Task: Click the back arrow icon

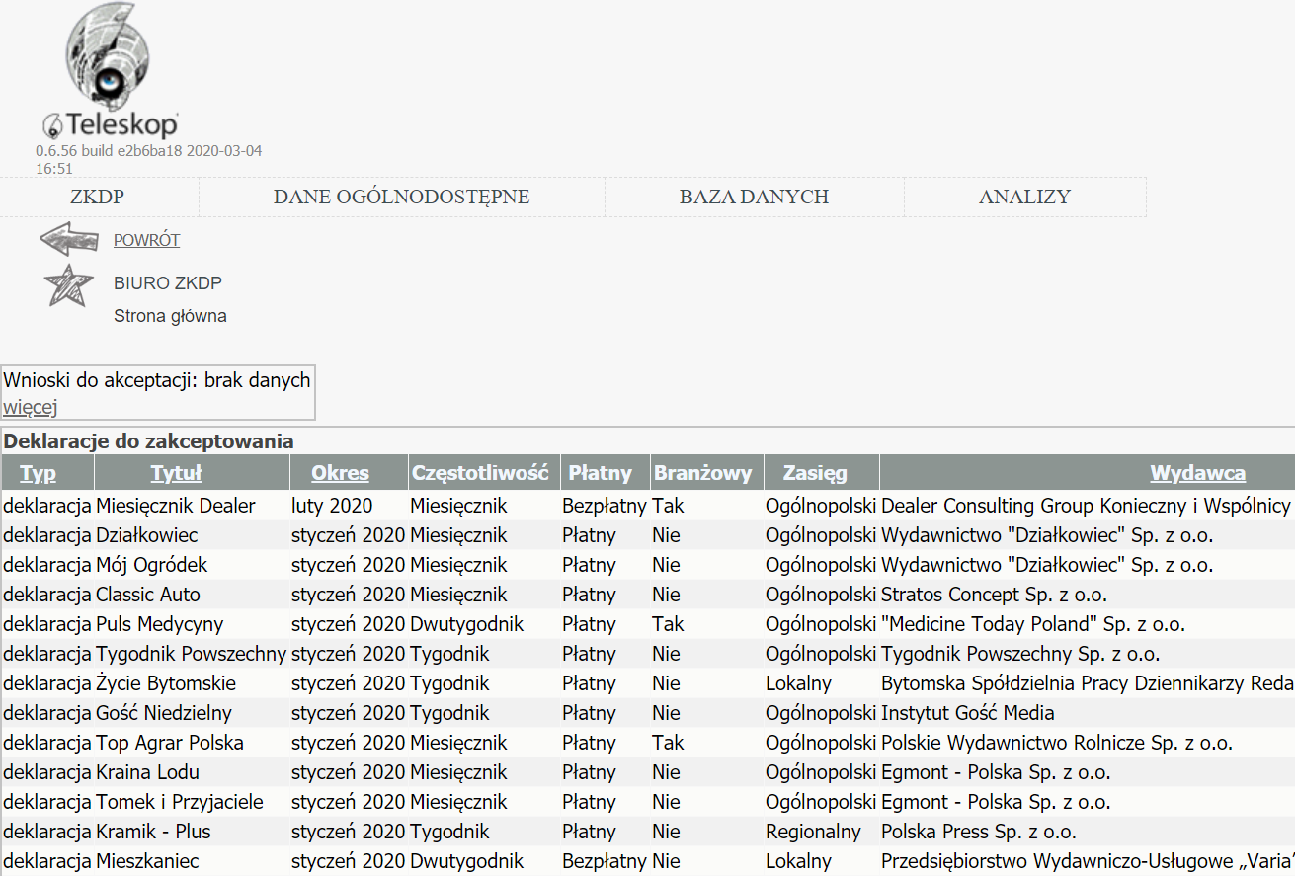Action: click(x=68, y=240)
